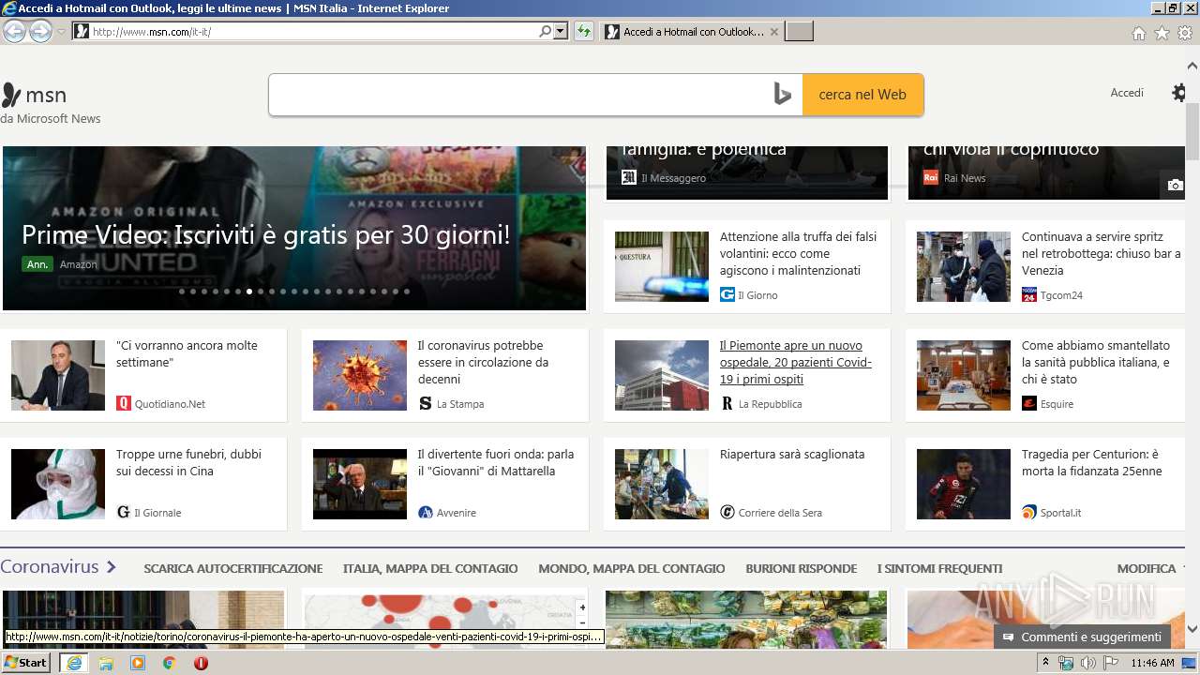Open article about truffa dei falsi volantini

(x=798, y=253)
